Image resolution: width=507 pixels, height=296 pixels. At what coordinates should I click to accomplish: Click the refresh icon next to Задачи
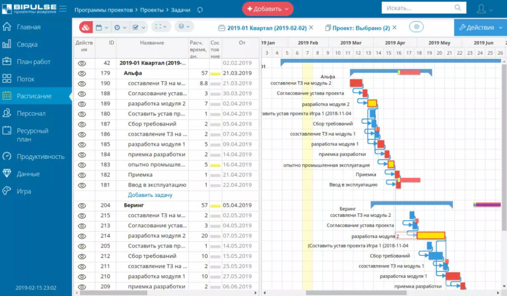point(200,9)
